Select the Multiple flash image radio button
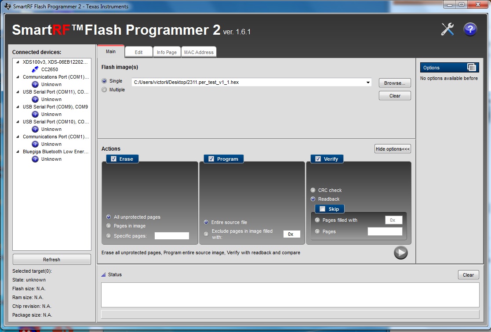 [x=104, y=90]
